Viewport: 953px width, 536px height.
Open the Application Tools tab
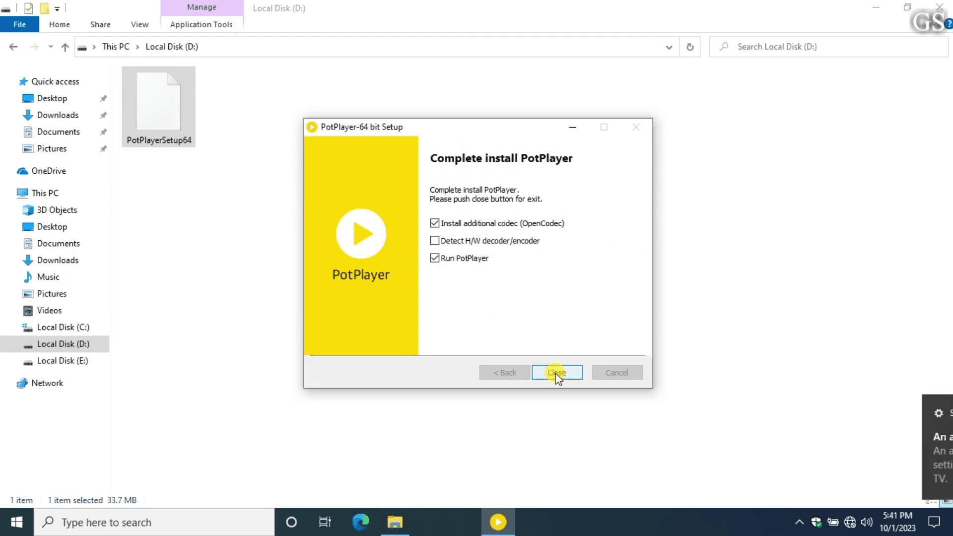pos(201,24)
